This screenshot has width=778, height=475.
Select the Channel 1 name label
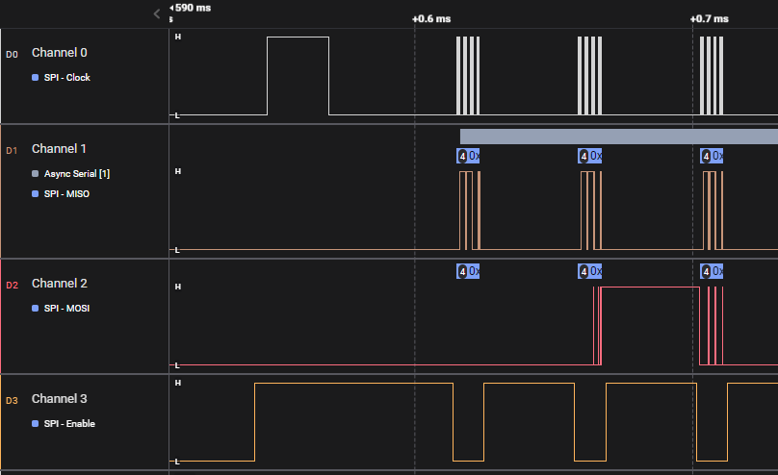pyautogui.click(x=59, y=149)
